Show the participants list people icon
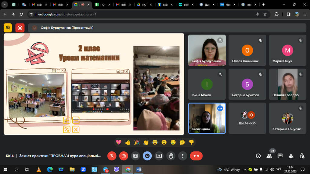The width and height of the screenshot is (310, 174). tap(269, 156)
